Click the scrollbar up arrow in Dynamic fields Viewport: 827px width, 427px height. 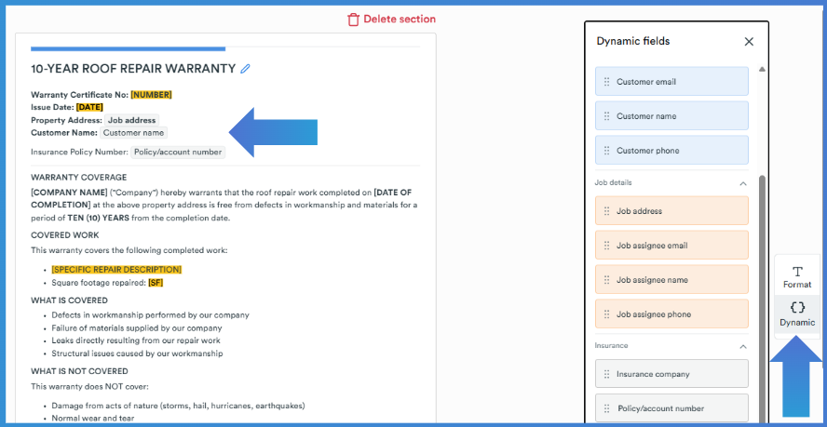pyautogui.click(x=762, y=69)
